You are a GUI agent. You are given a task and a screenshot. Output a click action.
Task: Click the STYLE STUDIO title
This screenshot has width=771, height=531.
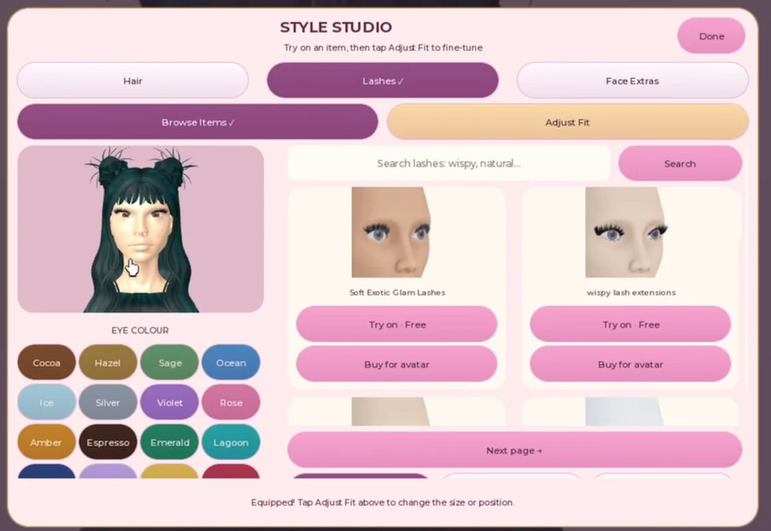[x=336, y=27]
